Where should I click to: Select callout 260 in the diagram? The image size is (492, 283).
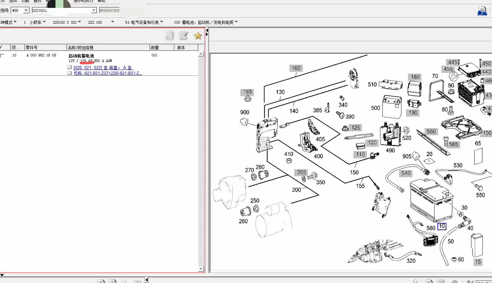(243, 221)
